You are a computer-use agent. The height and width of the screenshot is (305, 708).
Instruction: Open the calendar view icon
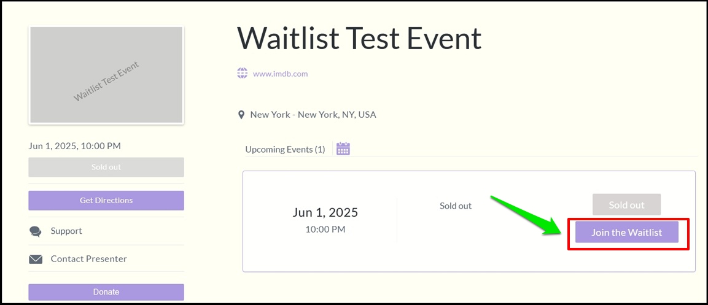[343, 149]
